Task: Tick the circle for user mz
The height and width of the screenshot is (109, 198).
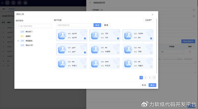Action: pos(151,53)
